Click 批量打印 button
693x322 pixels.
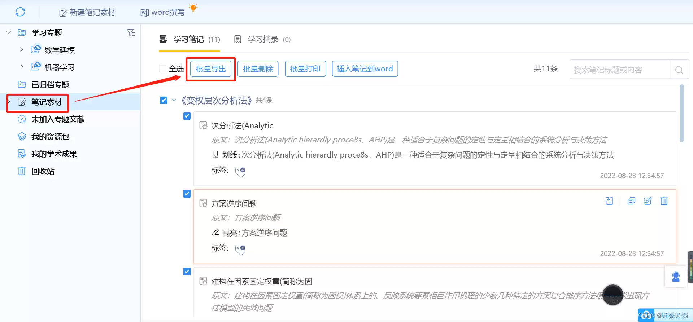[305, 69]
